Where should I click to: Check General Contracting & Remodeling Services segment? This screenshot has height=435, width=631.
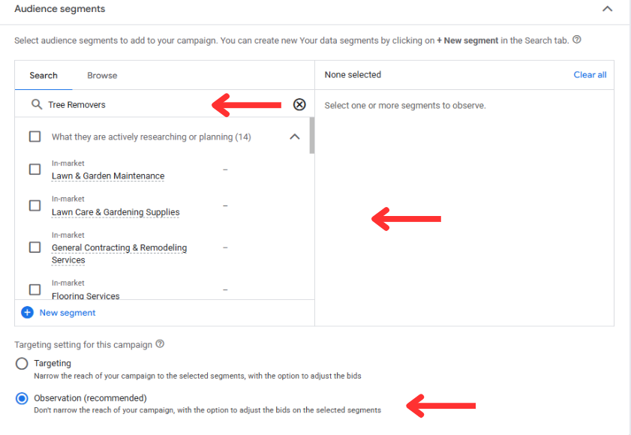(35, 247)
